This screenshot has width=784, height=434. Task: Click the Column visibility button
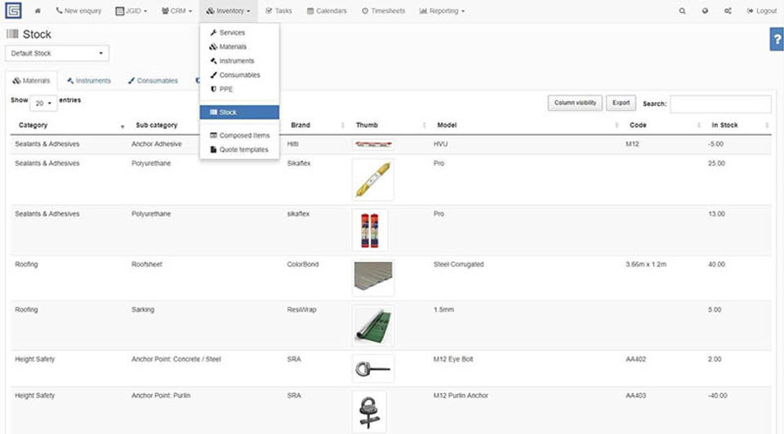(x=575, y=103)
